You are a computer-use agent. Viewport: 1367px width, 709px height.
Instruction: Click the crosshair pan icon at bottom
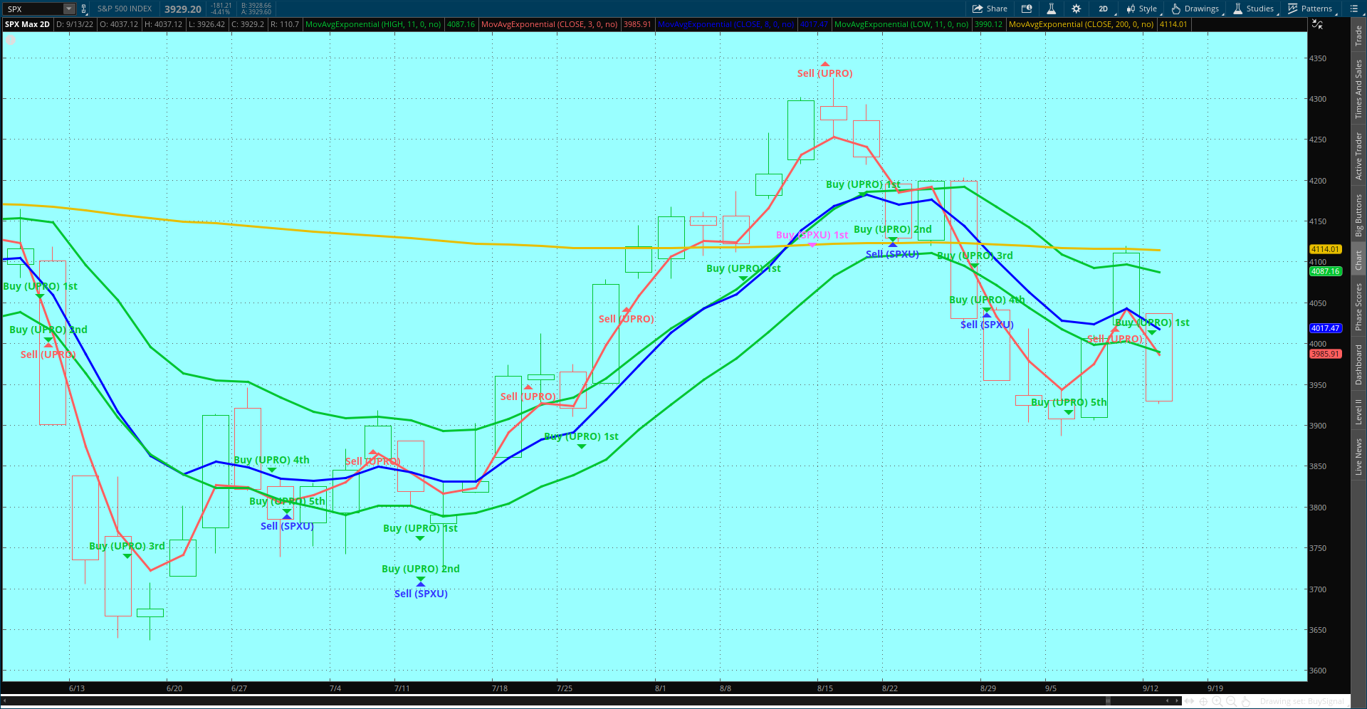1203,701
